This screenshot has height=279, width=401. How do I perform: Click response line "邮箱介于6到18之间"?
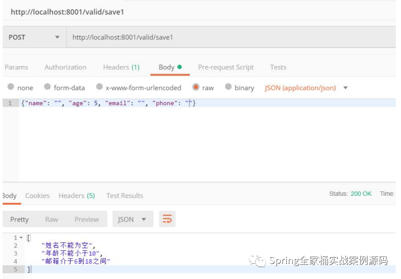[x=76, y=261]
